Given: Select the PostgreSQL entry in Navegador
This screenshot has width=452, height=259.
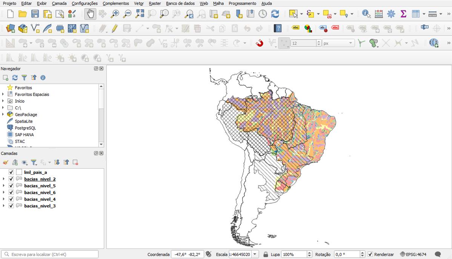Looking at the screenshot, I should tap(25, 128).
